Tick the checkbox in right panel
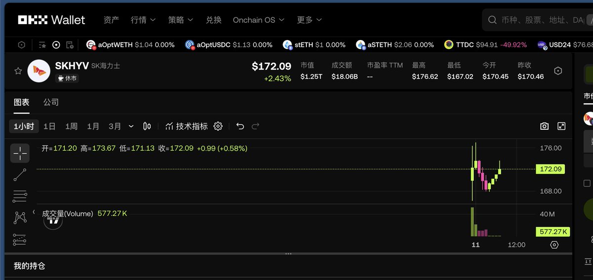The width and height of the screenshot is (593, 280). (x=587, y=183)
